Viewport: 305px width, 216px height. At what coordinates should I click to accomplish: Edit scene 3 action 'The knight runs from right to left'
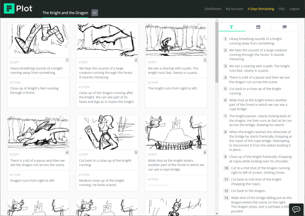coord(172,88)
